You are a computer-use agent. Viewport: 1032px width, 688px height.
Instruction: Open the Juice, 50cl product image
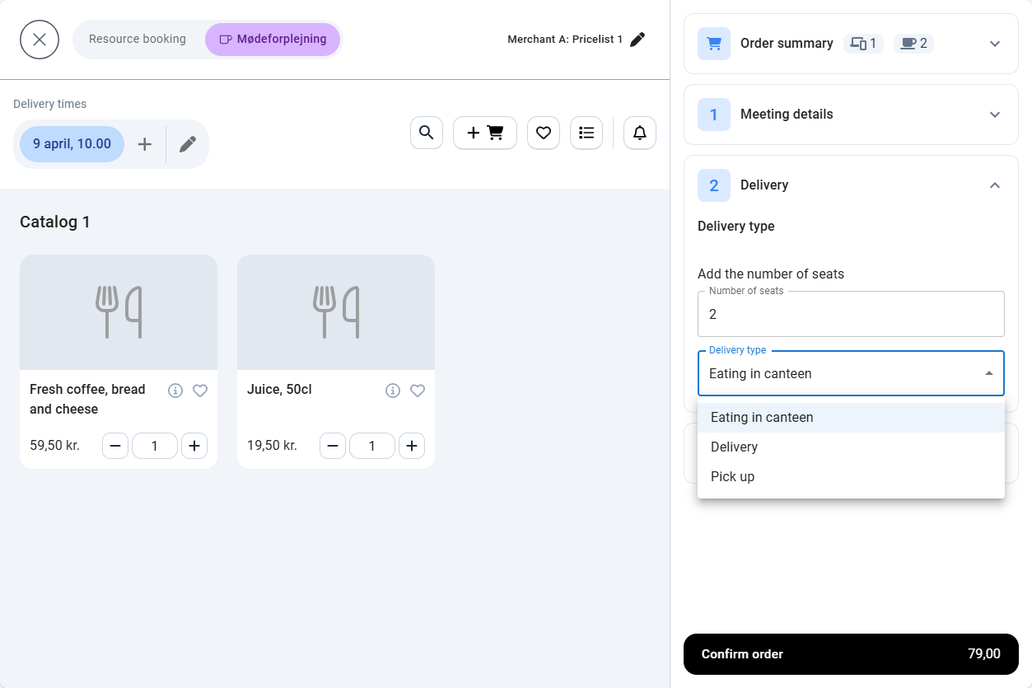pyautogui.click(x=336, y=312)
